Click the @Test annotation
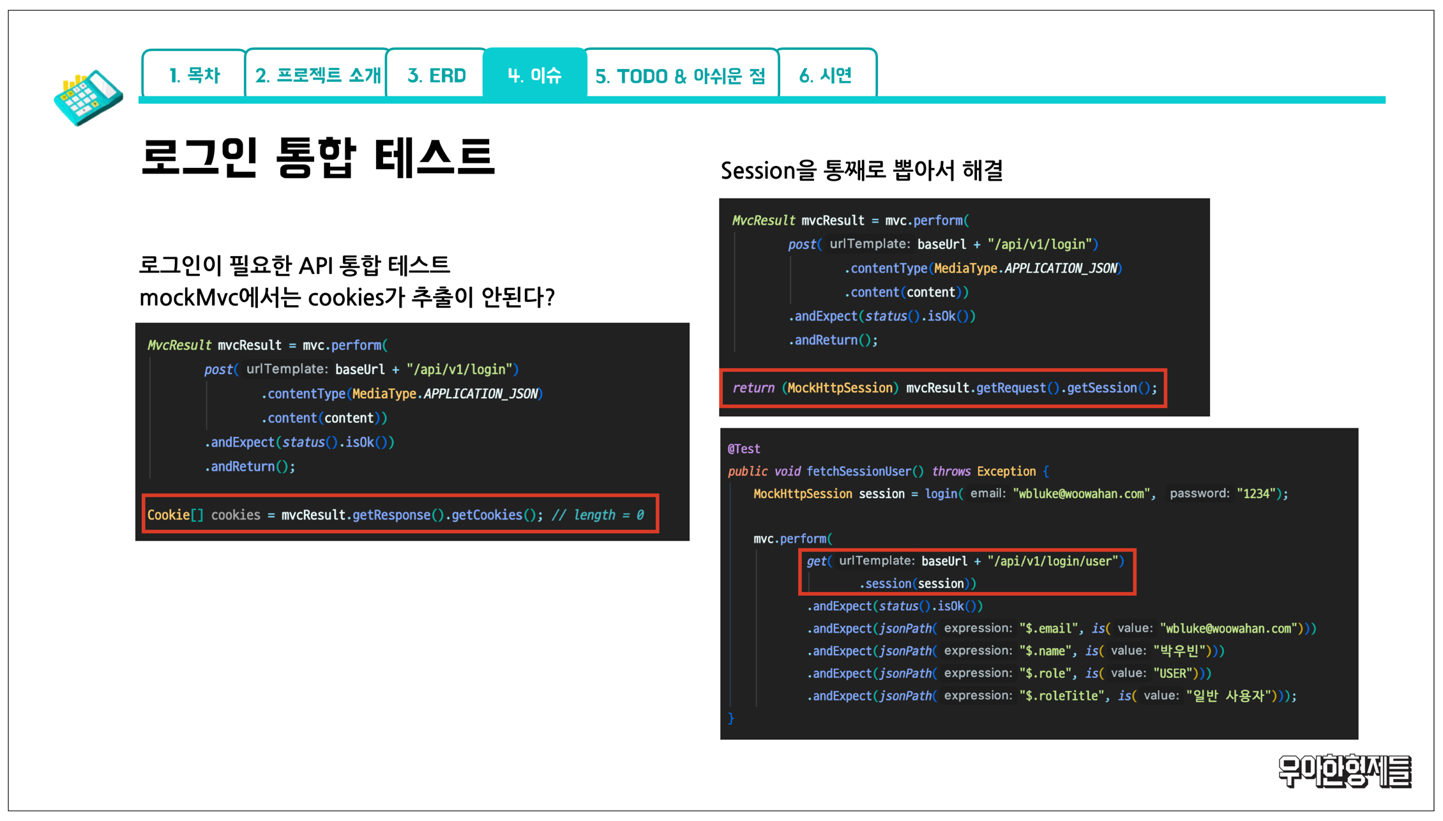 744,449
